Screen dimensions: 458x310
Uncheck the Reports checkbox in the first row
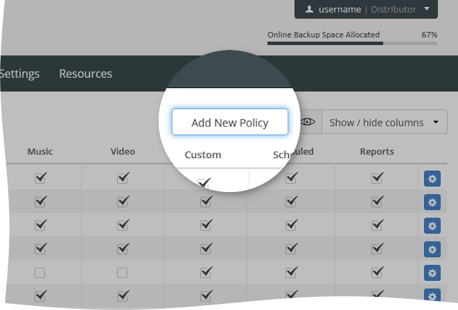[377, 178]
